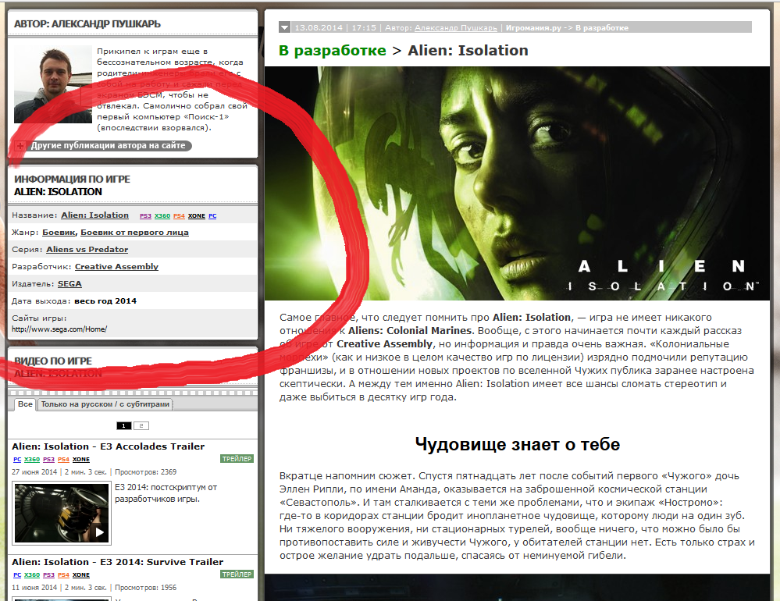Click ТРЕЙЛЕР badge of Survive Trailer
The height and width of the screenshot is (601, 780).
pyautogui.click(x=237, y=574)
